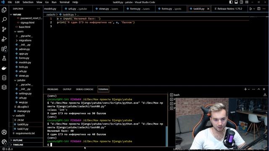Open new terminal profile dropdown arrow

pos(249,89)
